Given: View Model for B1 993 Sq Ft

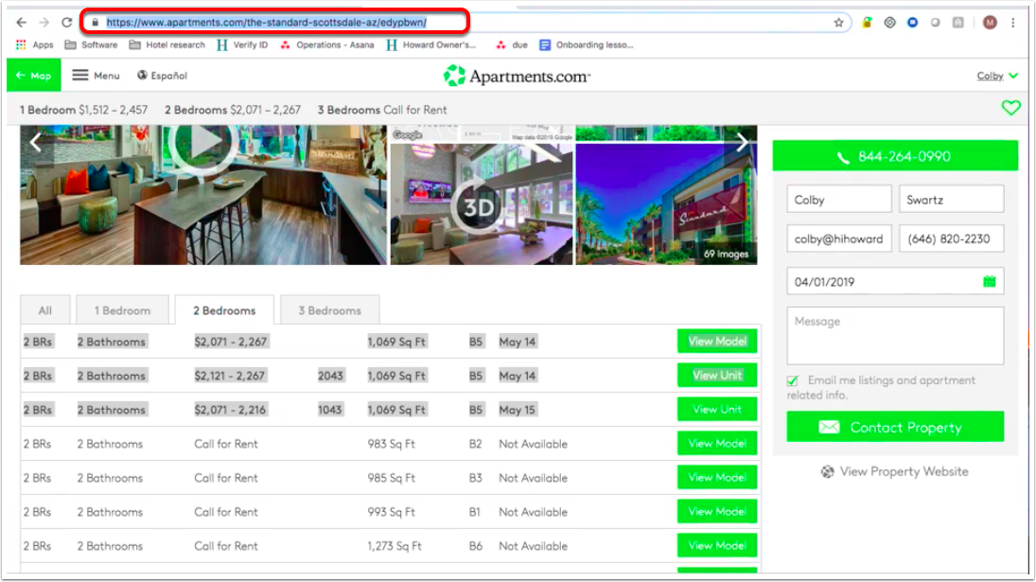Looking at the screenshot, I should click(717, 512).
